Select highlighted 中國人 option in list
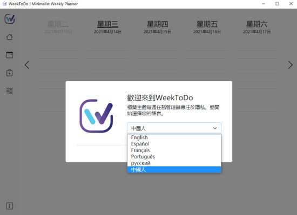 pyautogui.click(x=174, y=170)
